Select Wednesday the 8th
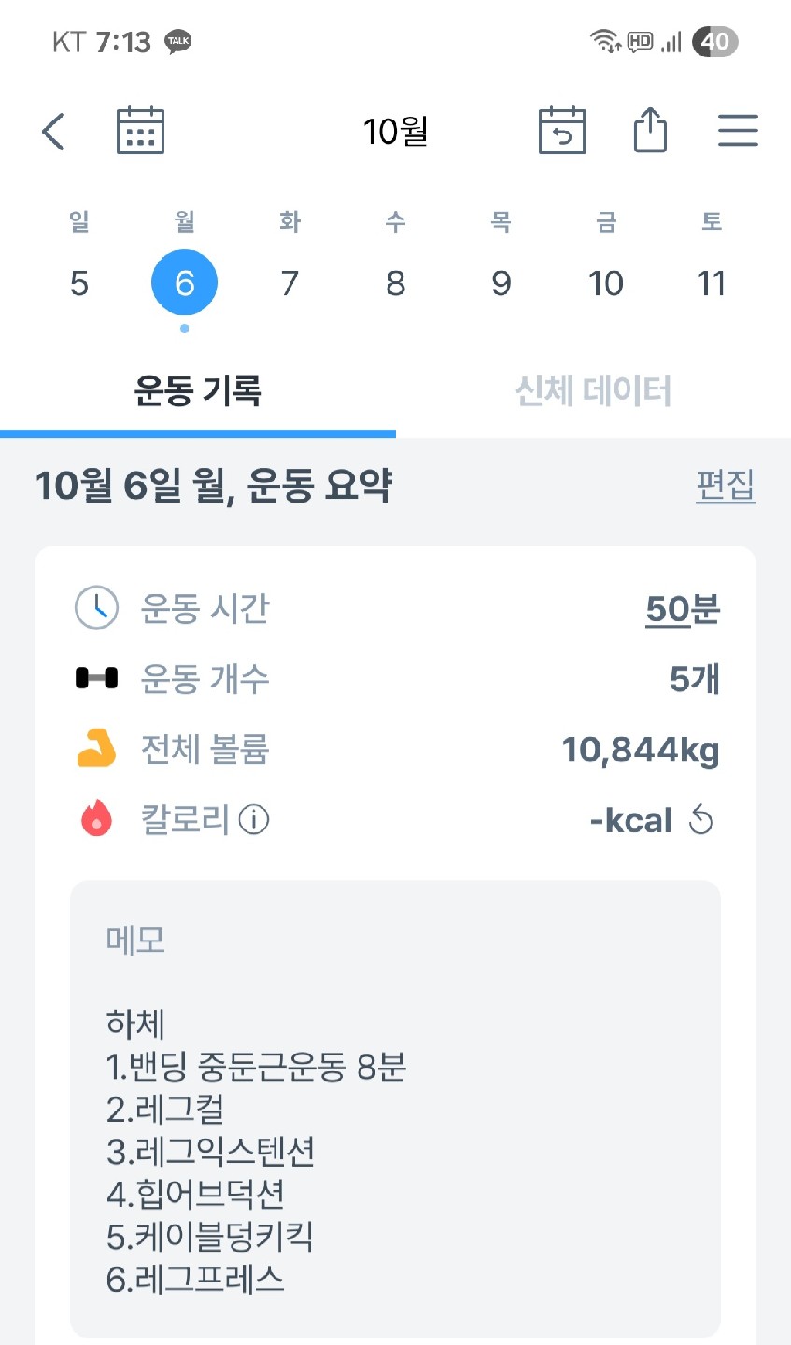The image size is (791, 1345). coord(396,282)
